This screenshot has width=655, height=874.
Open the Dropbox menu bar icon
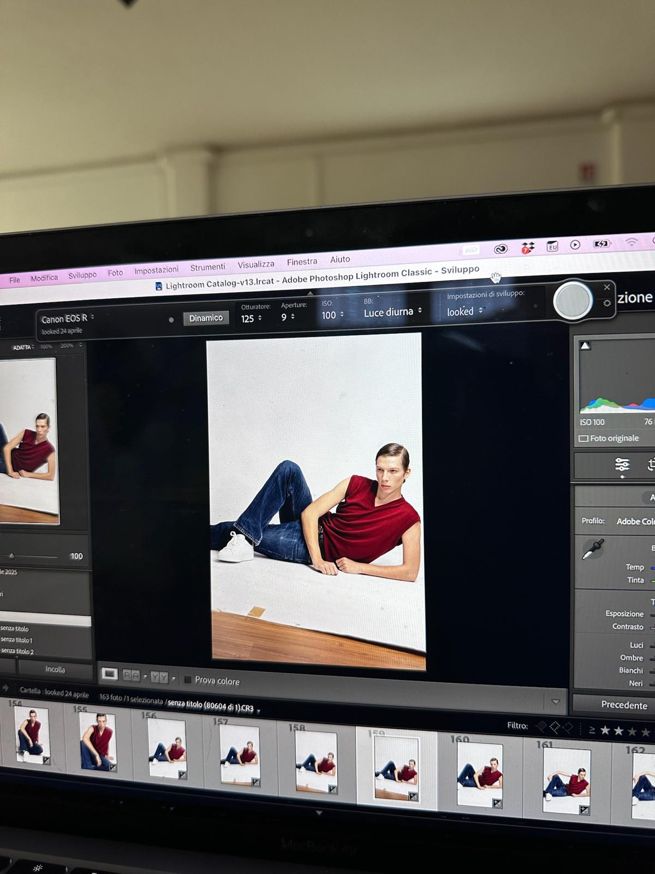point(527,248)
